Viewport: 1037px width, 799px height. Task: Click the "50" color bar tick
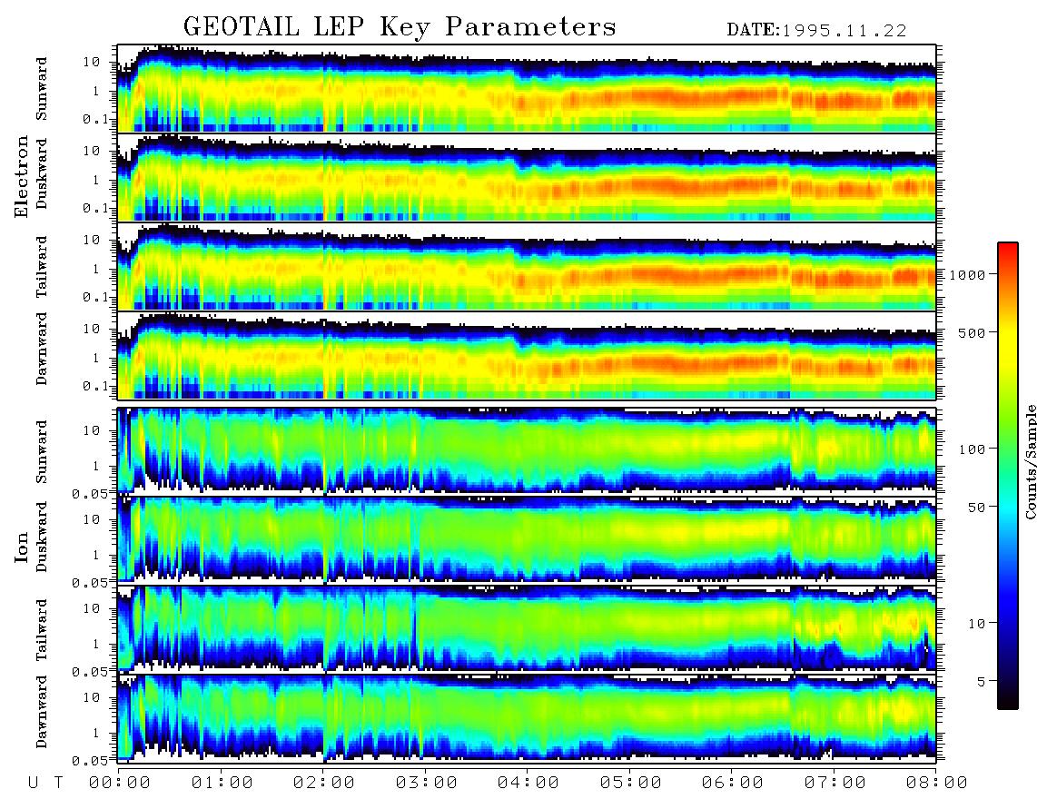(975, 508)
